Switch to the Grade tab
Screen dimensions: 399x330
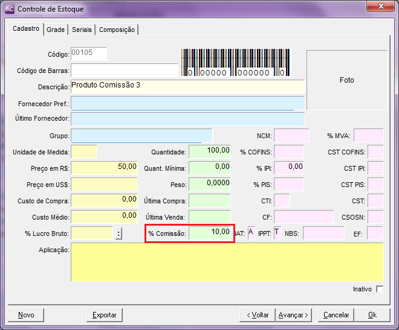(x=55, y=30)
